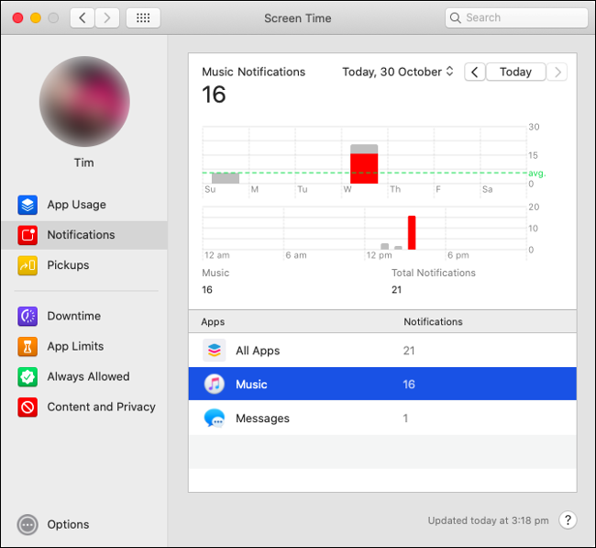The height and width of the screenshot is (548, 596).
Task: Go back with toolbar back arrow
Action: pos(83,17)
